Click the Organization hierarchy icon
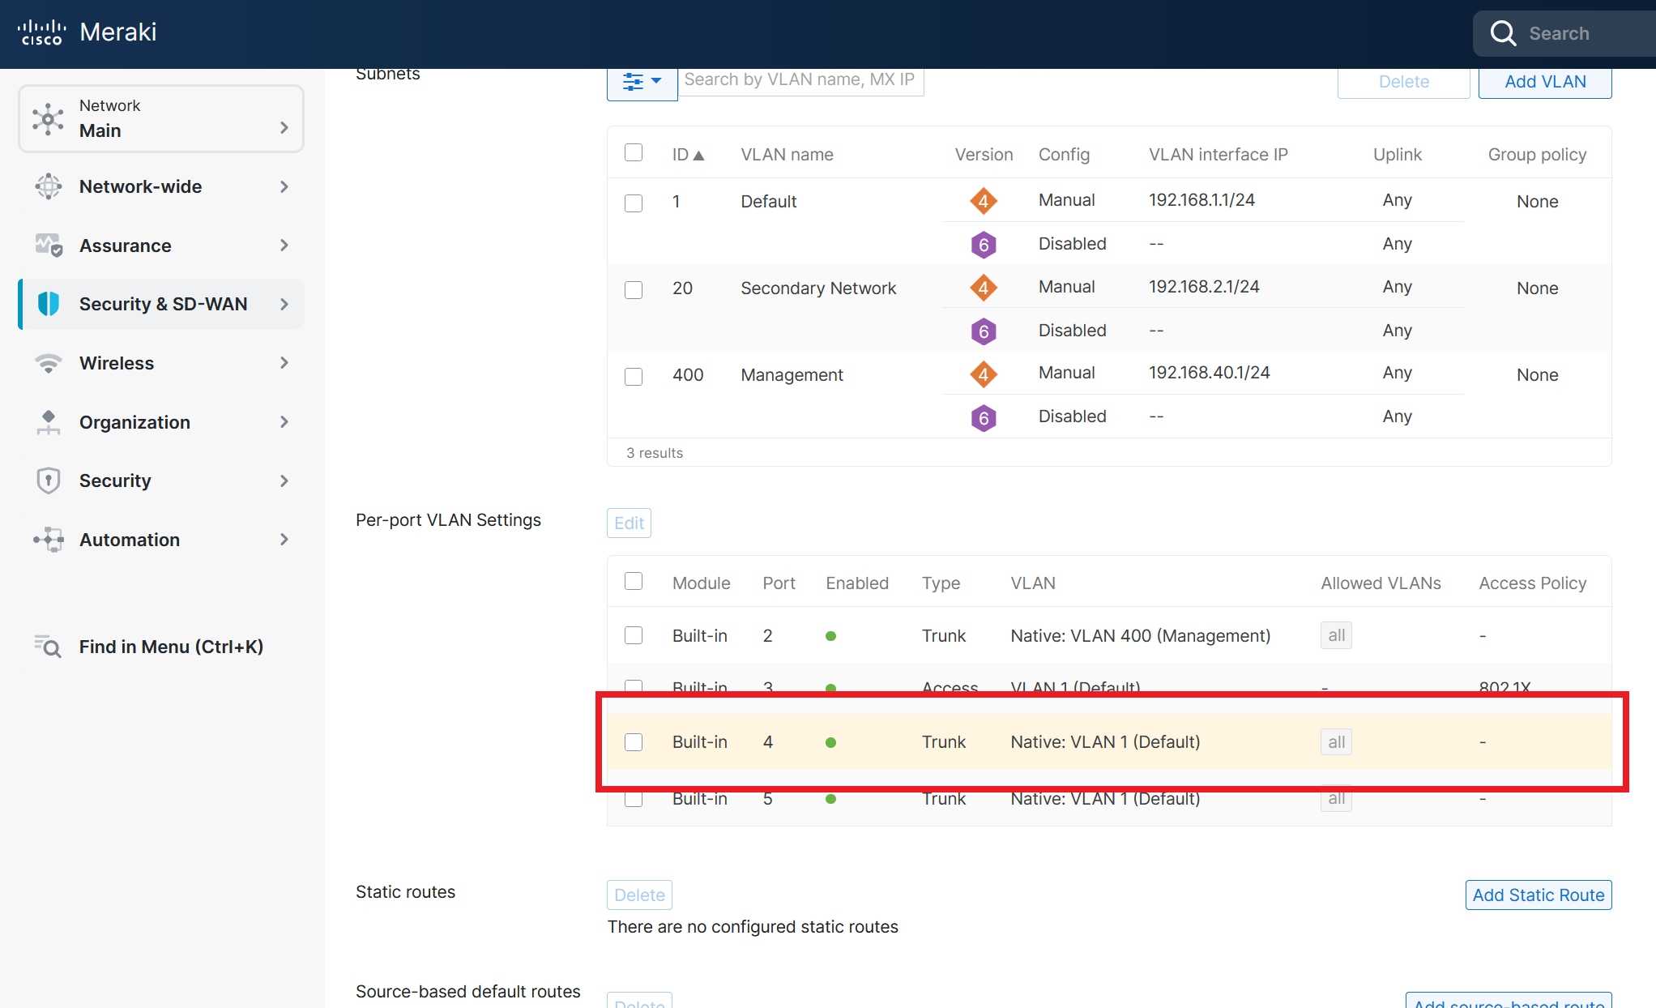The height and width of the screenshot is (1008, 1656). (49, 422)
